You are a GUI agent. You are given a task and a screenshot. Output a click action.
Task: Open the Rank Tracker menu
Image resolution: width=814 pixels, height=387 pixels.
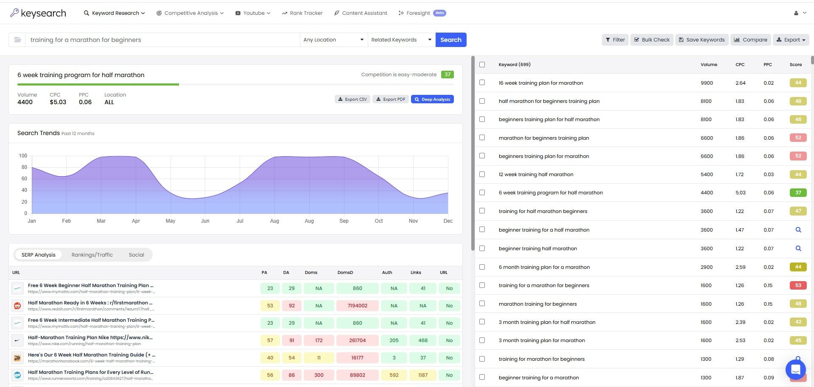coord(302,13)
